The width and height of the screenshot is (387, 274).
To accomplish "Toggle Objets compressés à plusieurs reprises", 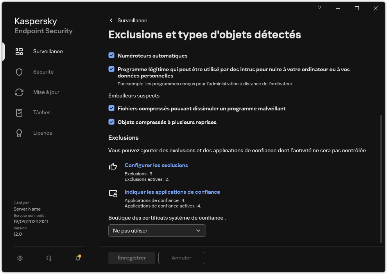I will (111, 122).
